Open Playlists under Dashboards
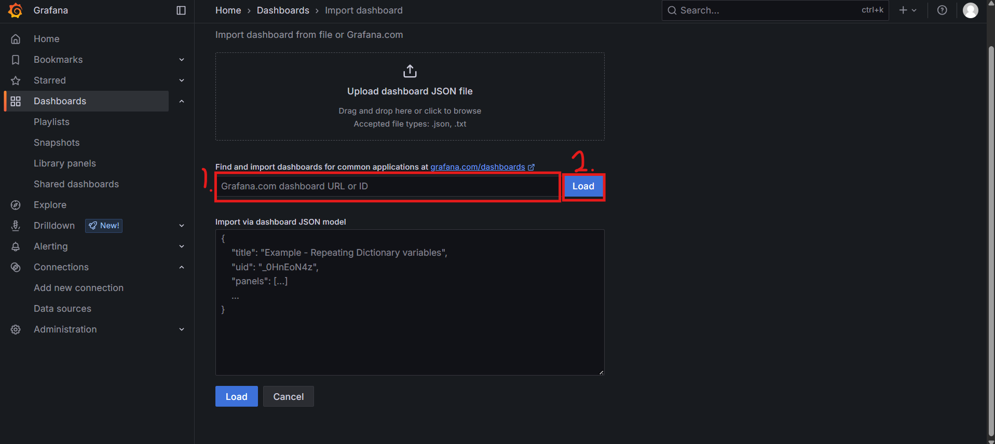Image resolution: width=995 pixels, height=444 pixels. (51, 122)
